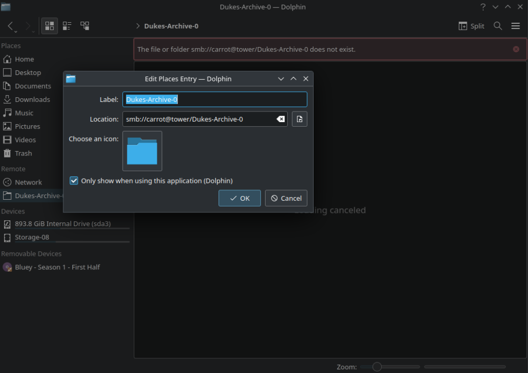528x373 pixels.
Task: Switch to Details tree view mode
Action: pos(85,26)
